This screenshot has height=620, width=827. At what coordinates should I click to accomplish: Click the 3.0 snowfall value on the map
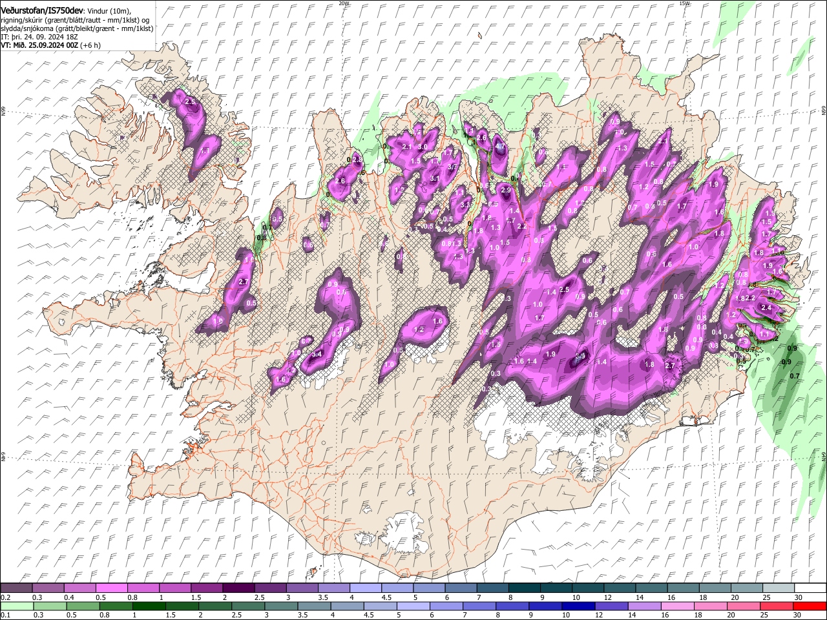coord(423,147)
